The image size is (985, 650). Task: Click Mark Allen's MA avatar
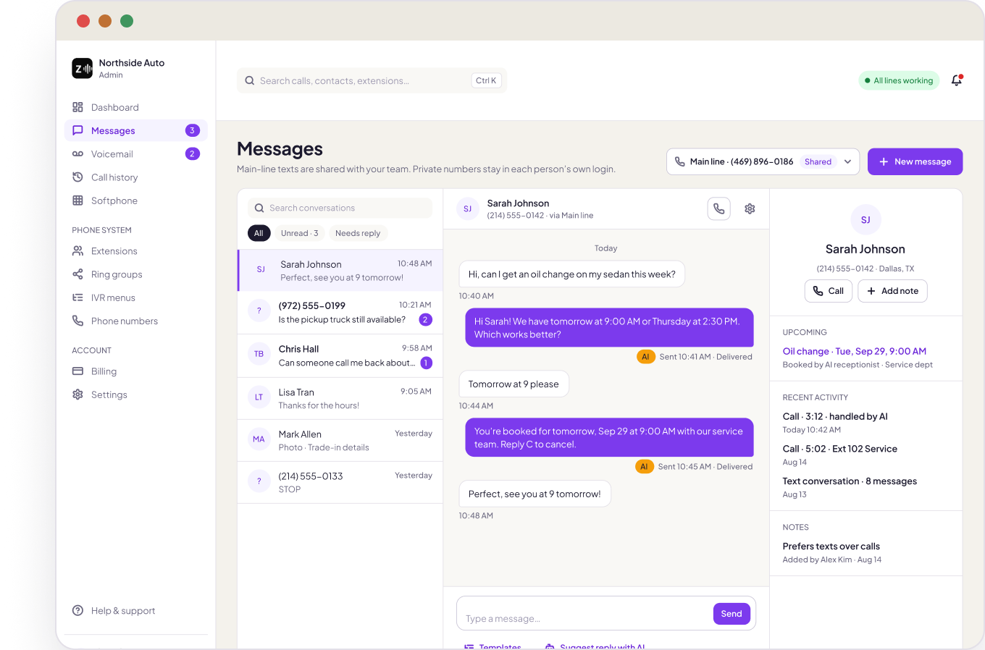tap(259, 439)
